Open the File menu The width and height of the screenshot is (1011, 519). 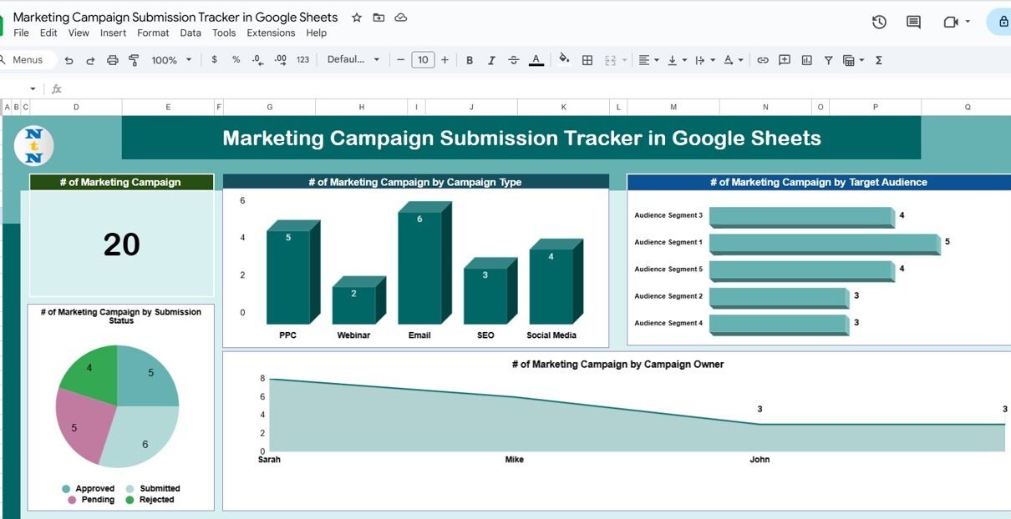click(x=21, y=33)
